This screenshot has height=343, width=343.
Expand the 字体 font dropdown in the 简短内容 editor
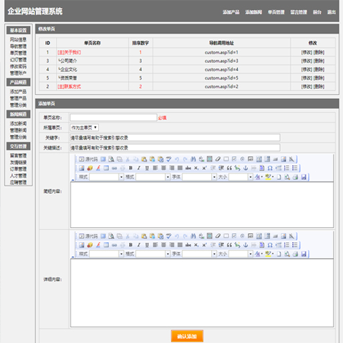click(x=214, y=177)
